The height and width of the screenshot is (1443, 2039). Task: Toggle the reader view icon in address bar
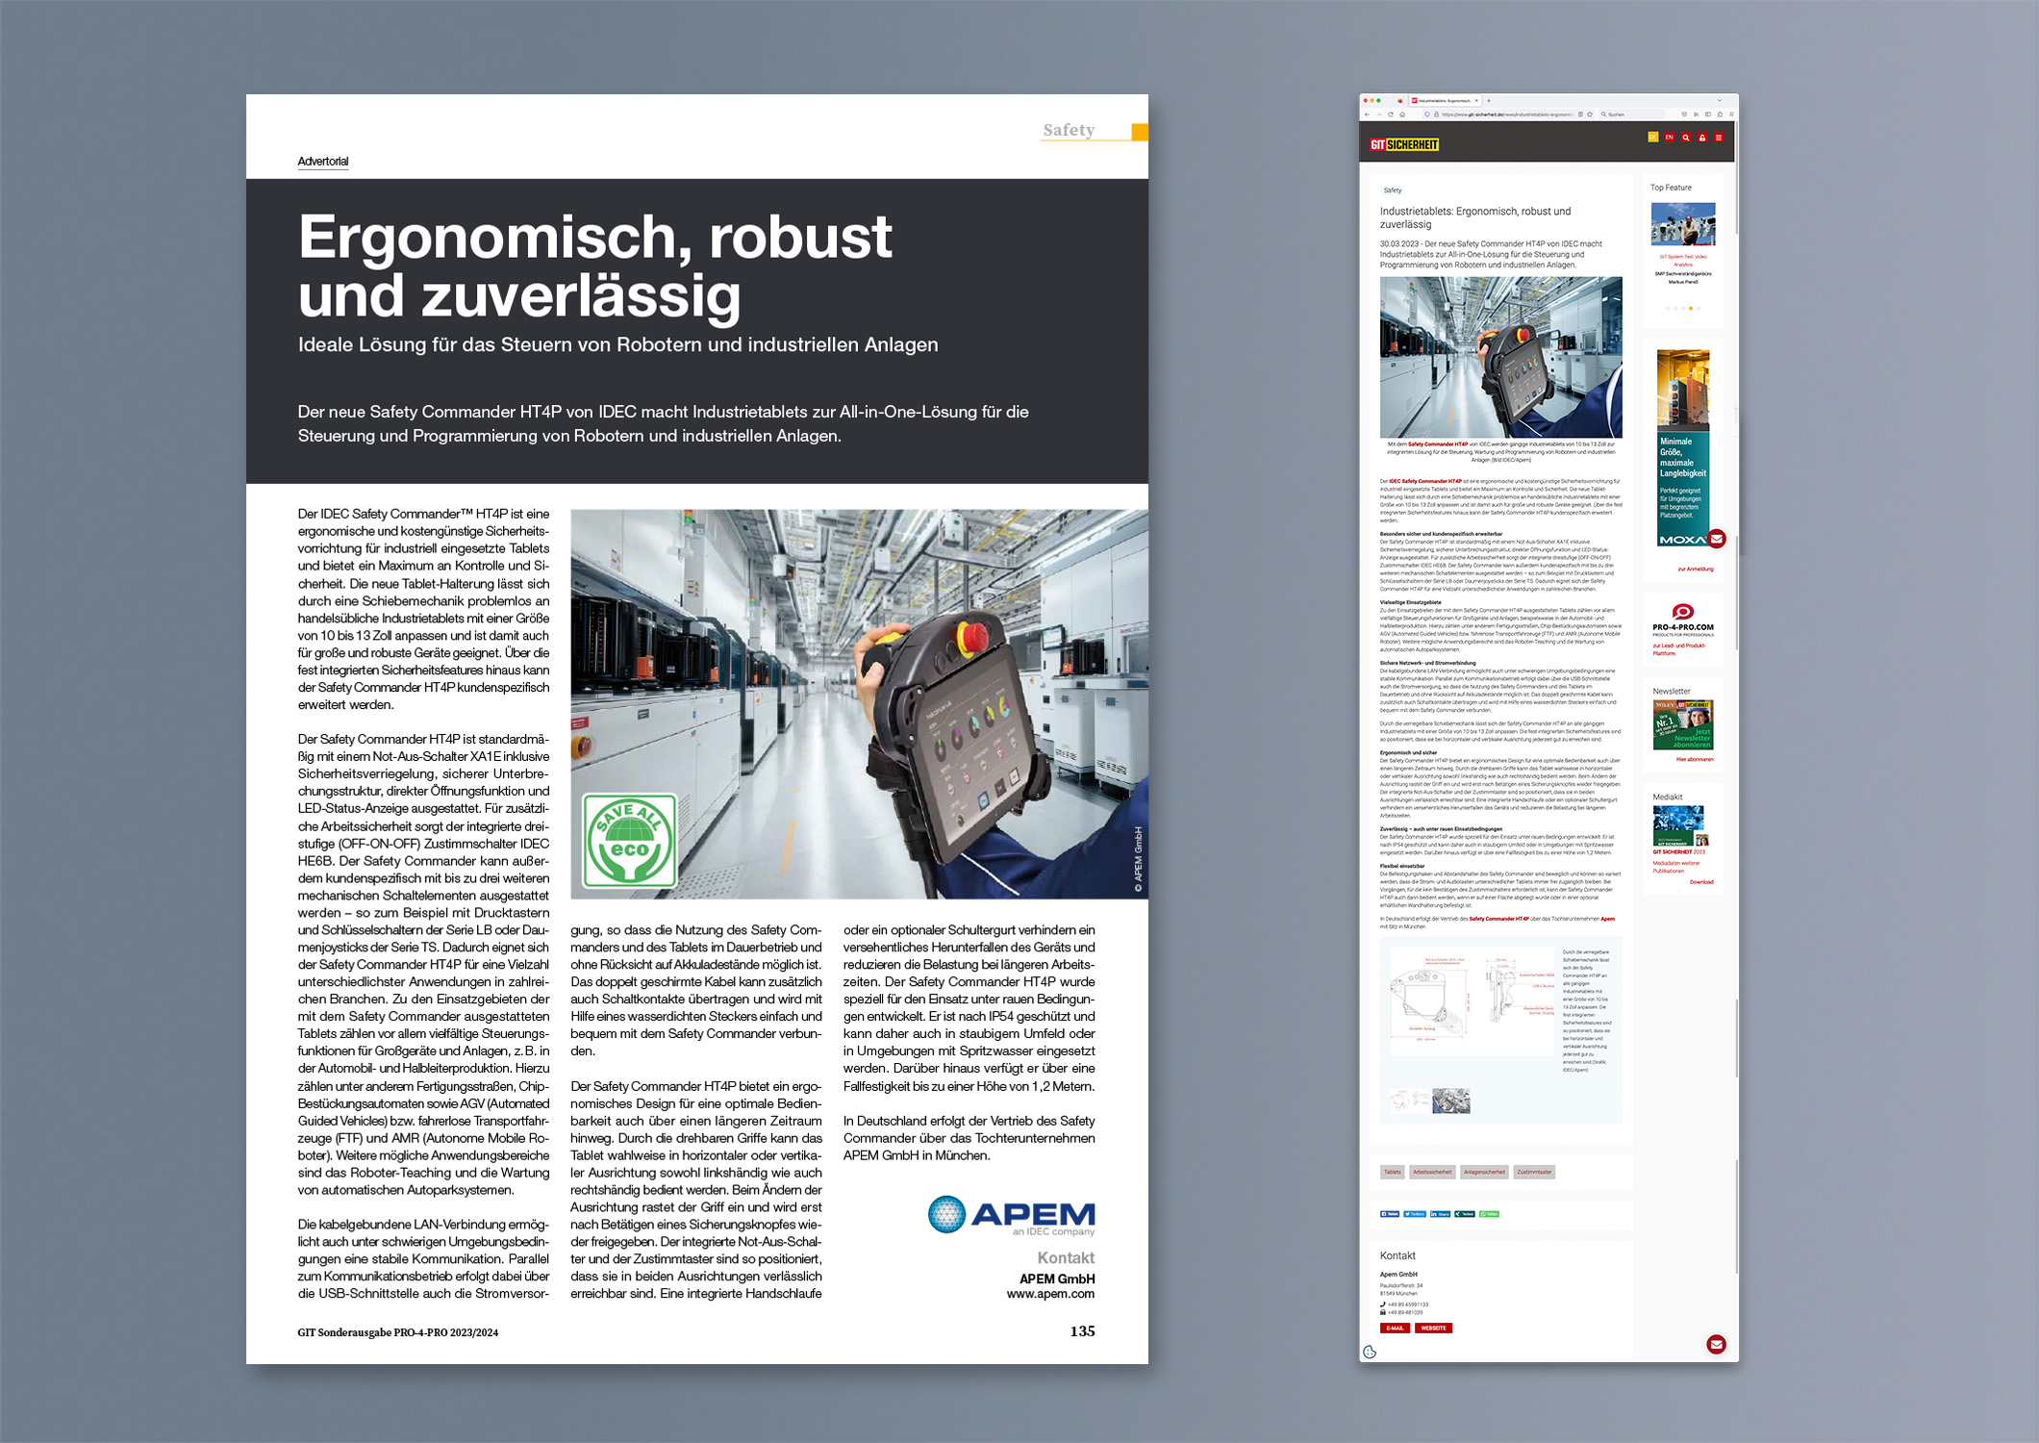coord(1580,114)
